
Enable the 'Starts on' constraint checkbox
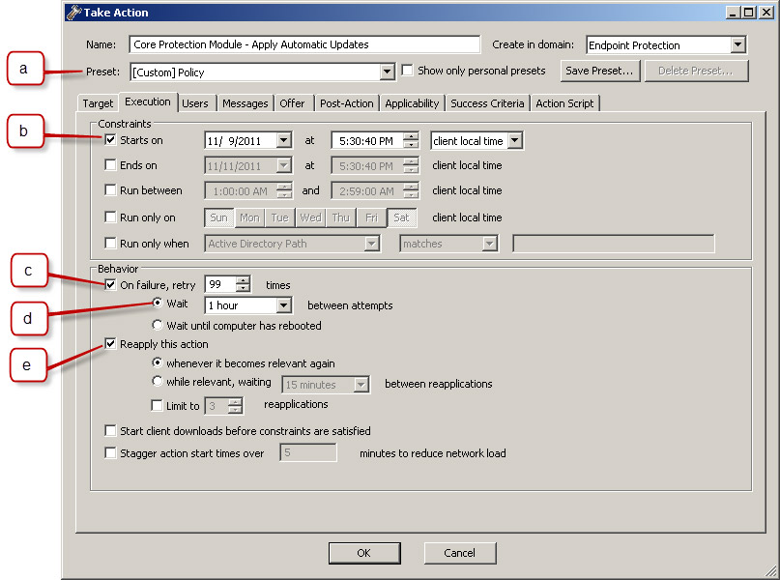110,139
